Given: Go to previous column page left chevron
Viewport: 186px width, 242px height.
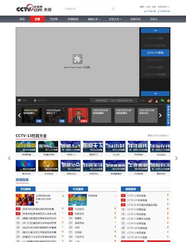Looking at the screenshot, I should coord(9,158).
